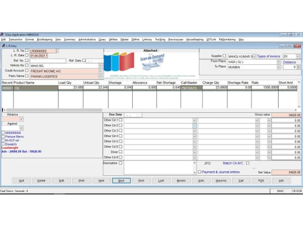Click the Due Date field
Screen dimensions: 303x227
[133, 115]
